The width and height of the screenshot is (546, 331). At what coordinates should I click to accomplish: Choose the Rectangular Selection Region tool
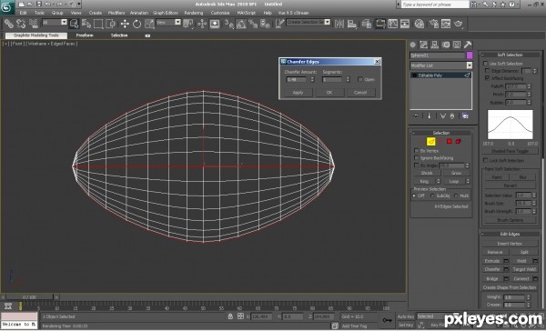coord(98,24)
